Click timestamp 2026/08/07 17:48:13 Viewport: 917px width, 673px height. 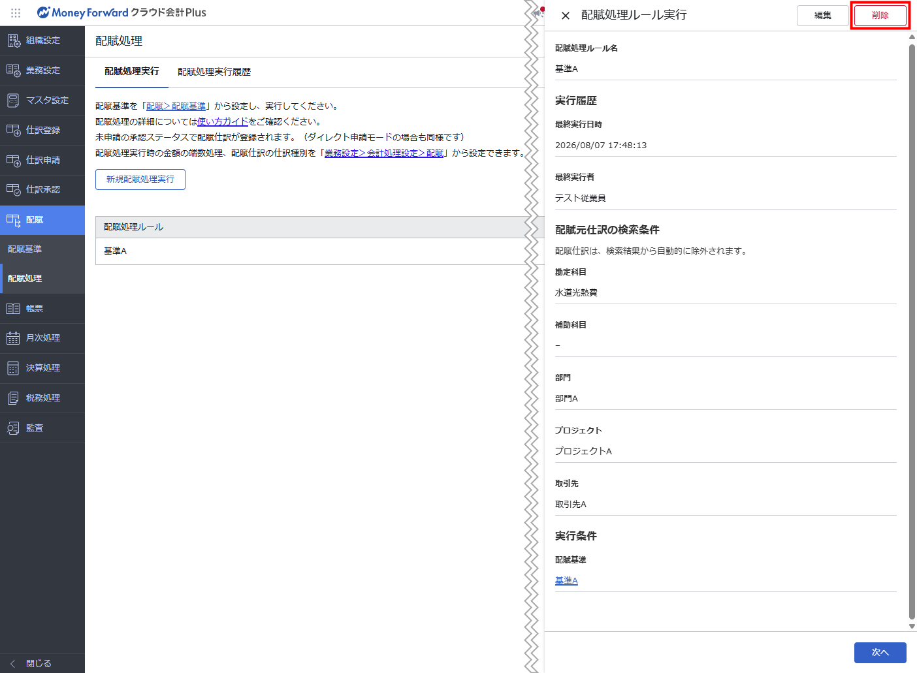pyautogui.click(x=601, y=146)
